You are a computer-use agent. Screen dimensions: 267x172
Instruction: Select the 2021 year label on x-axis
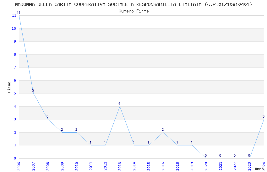(x=221, y=166)
